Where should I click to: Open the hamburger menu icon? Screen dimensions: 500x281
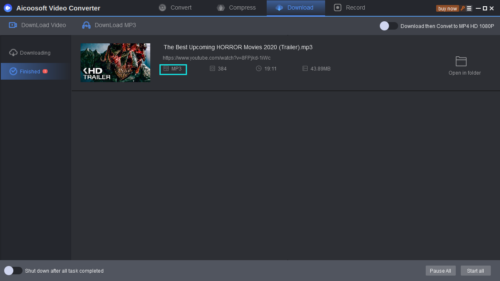click(469, 9)
